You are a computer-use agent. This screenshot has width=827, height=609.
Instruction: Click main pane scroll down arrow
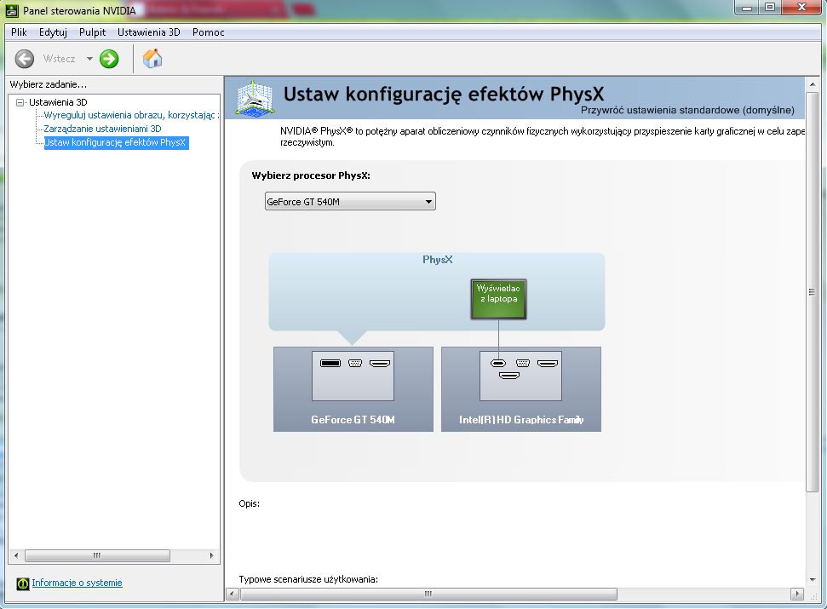click(813, 579)
